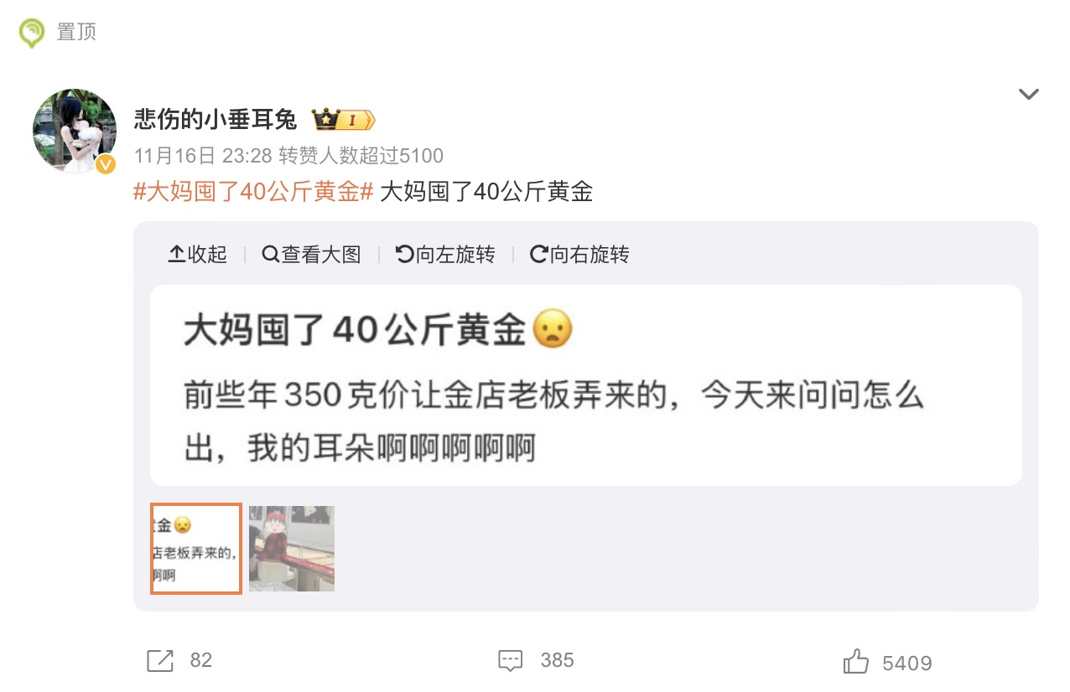
Task: Rotate the image left with 向左旋转
Action: click(x=445, y=255)
